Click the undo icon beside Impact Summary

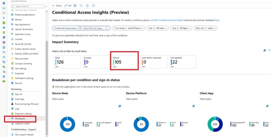point(269,50)
